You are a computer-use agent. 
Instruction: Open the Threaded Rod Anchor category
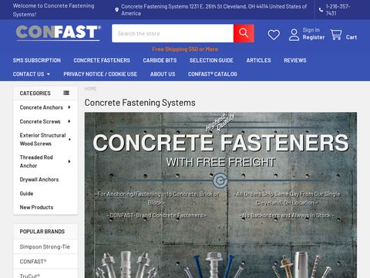tap(36, 161)
